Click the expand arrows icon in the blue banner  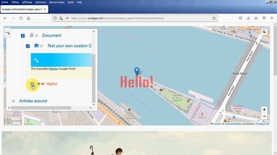click(x=36, y=60)
